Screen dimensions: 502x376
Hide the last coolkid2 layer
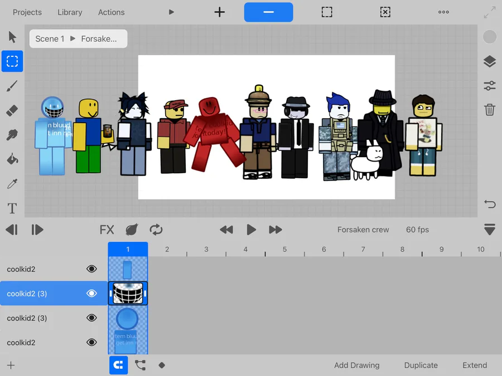tap(91, 343)
